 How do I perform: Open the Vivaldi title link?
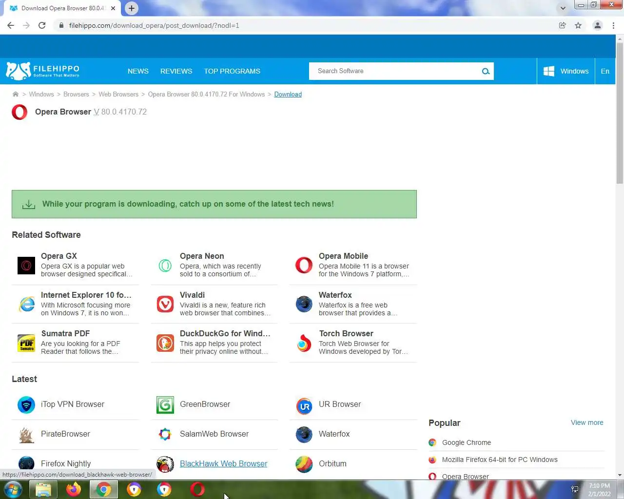coord(192,295)
